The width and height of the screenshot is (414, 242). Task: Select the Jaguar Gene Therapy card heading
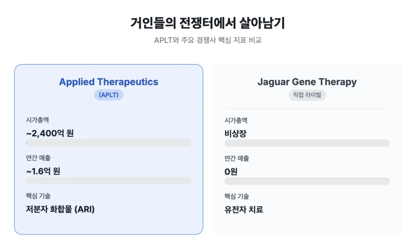point(307,82)
